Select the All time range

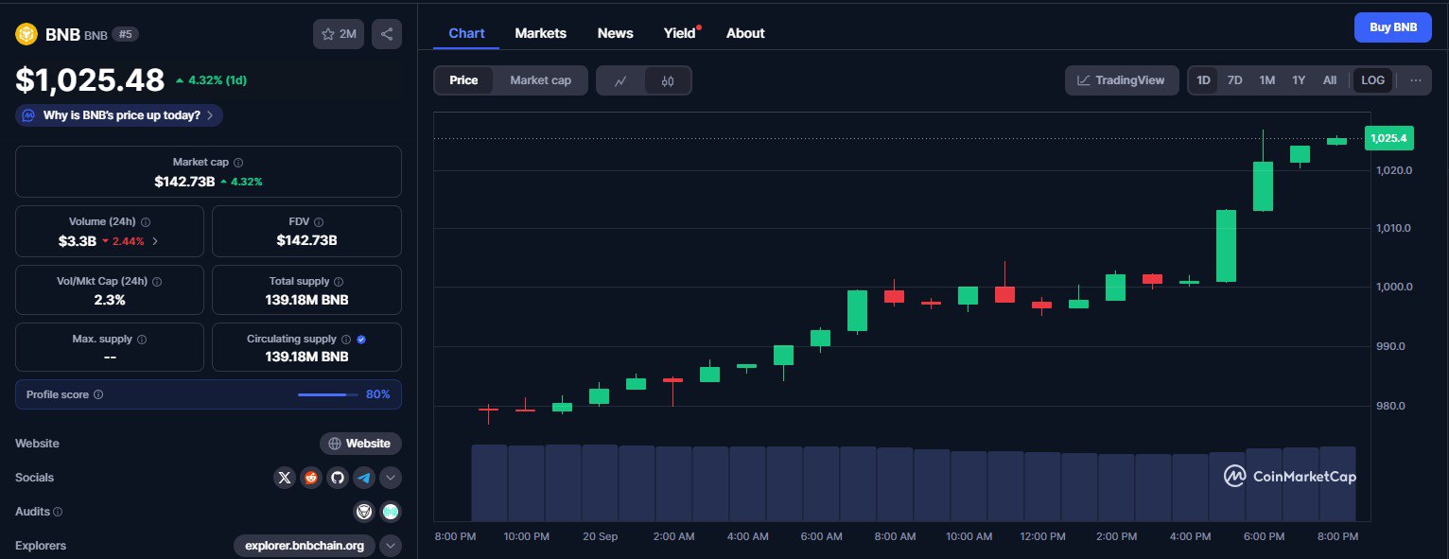point(1330,80)
